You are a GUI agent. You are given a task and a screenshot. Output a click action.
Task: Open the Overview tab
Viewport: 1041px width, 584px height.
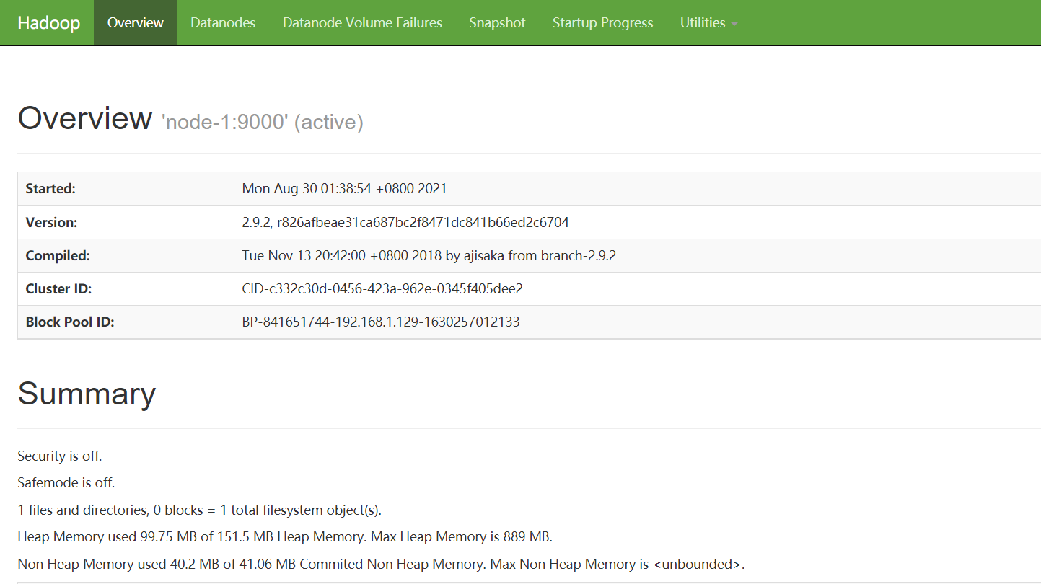136,23
